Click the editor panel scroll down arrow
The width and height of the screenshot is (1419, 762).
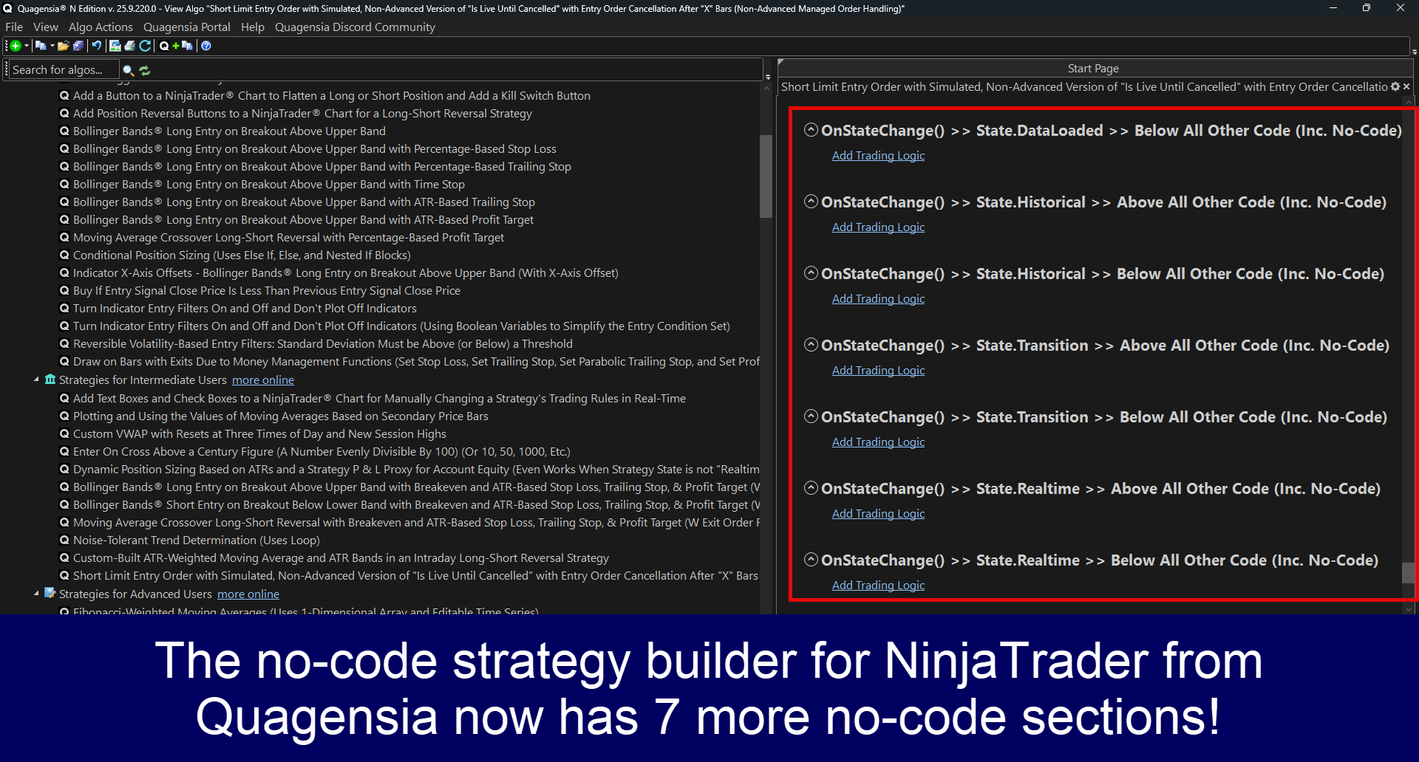(x=1409, y=609)
